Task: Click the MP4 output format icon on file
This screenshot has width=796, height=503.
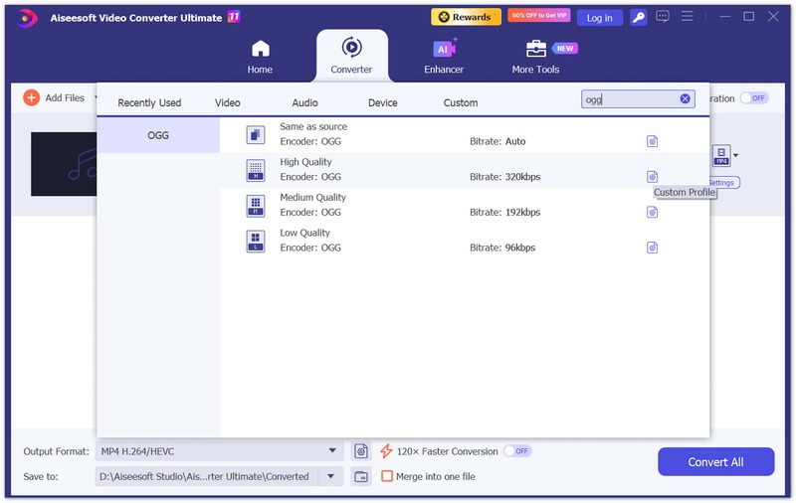Action: [721, 156]
